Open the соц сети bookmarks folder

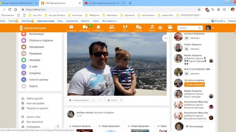pos(35,15)
